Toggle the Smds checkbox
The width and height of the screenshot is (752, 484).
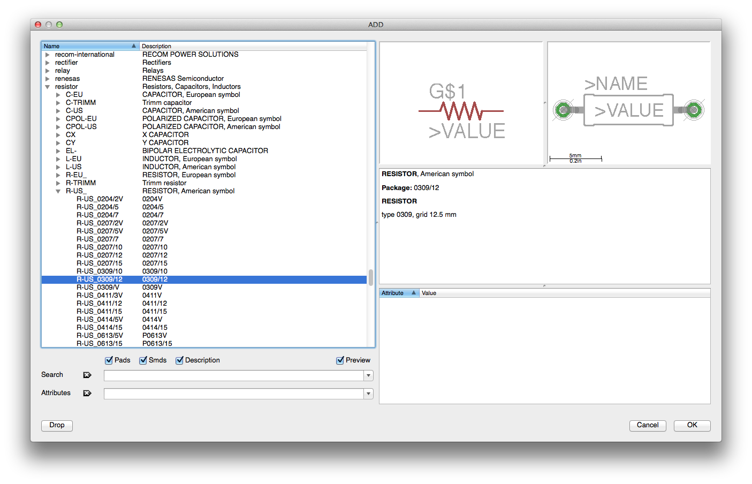click(x=143, y=360)
